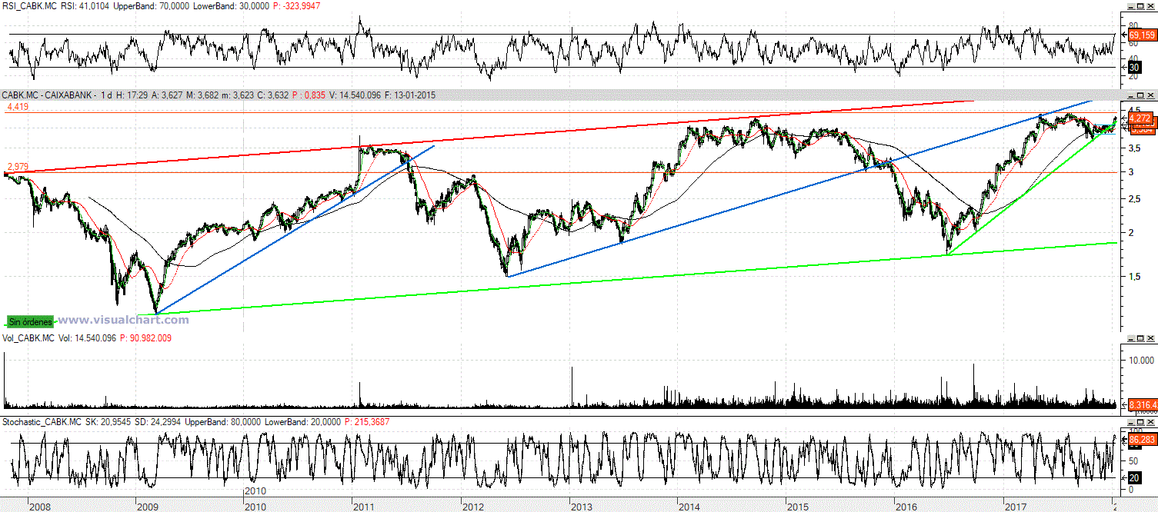Click the Vol_CABK.MC header text
The width and height of the screenshot is (1158, 512).
(28, 337)
